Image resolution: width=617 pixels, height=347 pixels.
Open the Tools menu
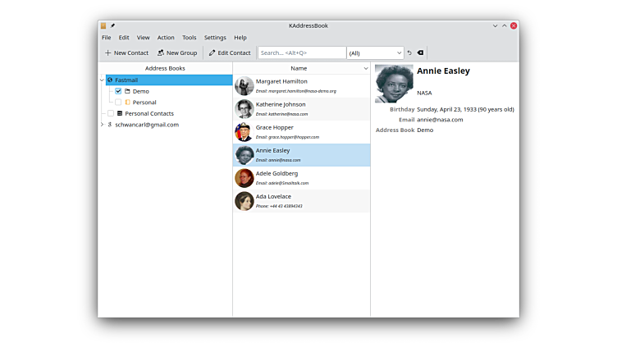click(x=189, y=38)
